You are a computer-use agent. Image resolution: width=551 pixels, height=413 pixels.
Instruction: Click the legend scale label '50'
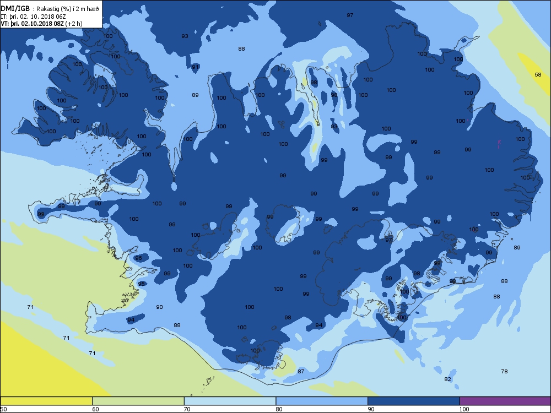[x=3, y=409]
